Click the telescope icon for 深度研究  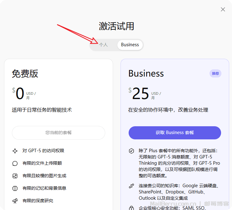tap(15, 201)
